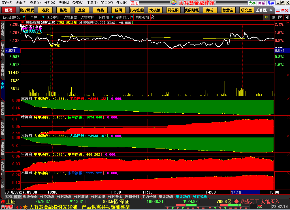Image resolution: width=290 pixels, height=210 pixels.
Task: Switch to 技术分析 side tab
Action: pos(2,49)
